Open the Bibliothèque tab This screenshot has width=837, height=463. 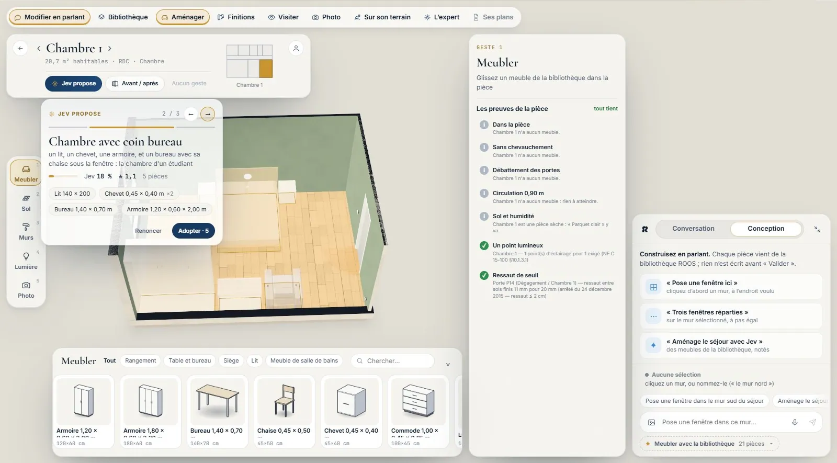(x=123, y=17)
